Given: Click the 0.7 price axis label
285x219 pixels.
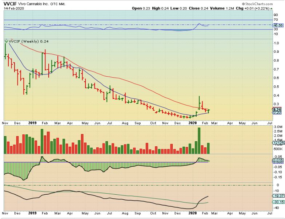Looking at the screenshot, I should coord(277,69).
